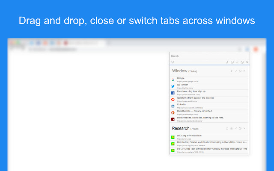Click the lightning icon in the top toolbar

227,62
